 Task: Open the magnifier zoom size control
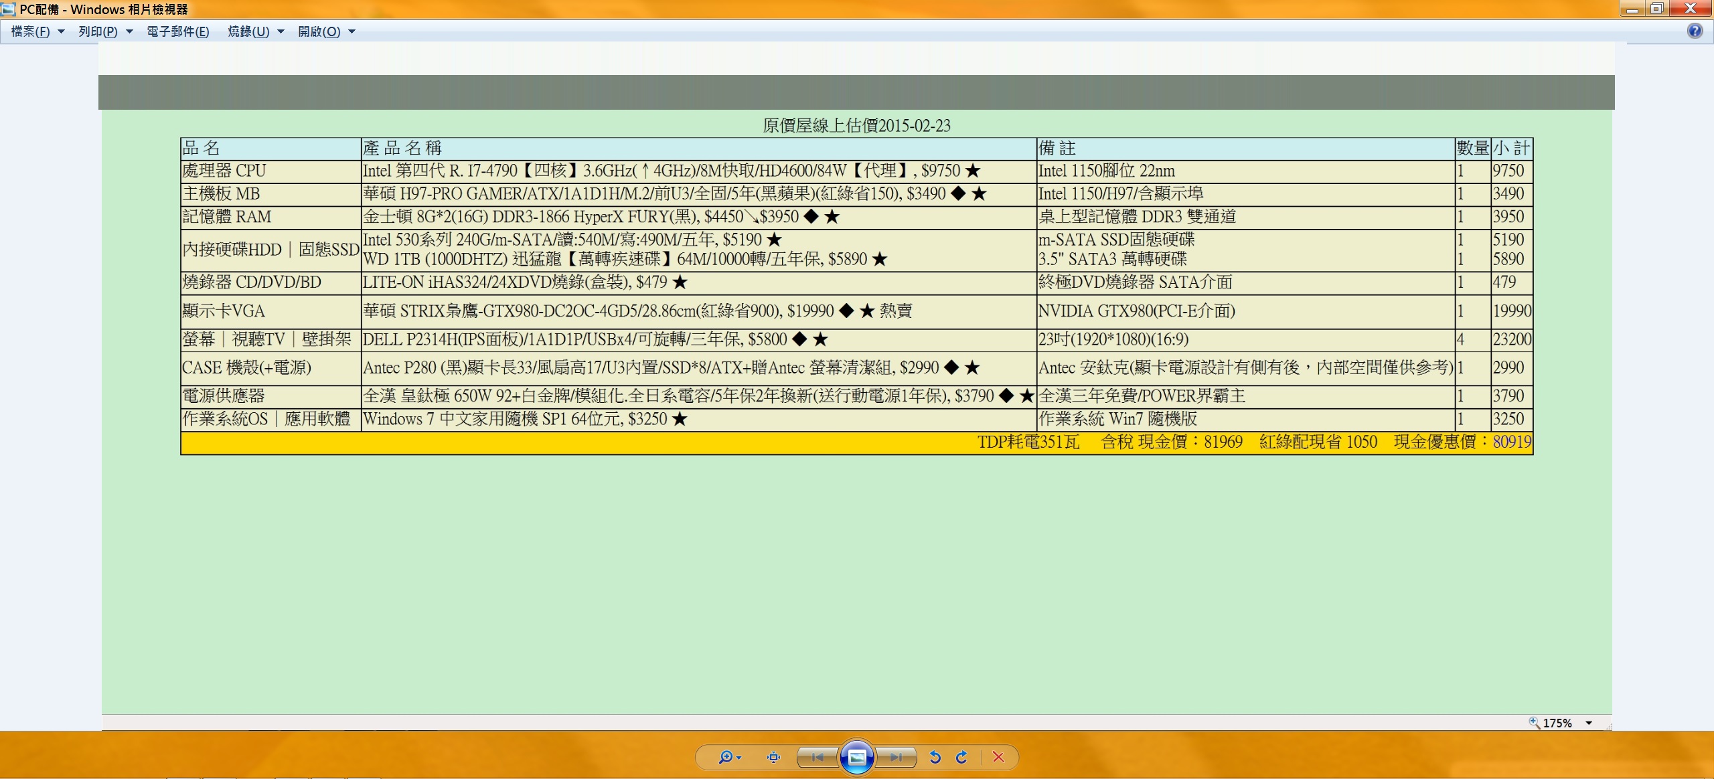pos(730,758)
